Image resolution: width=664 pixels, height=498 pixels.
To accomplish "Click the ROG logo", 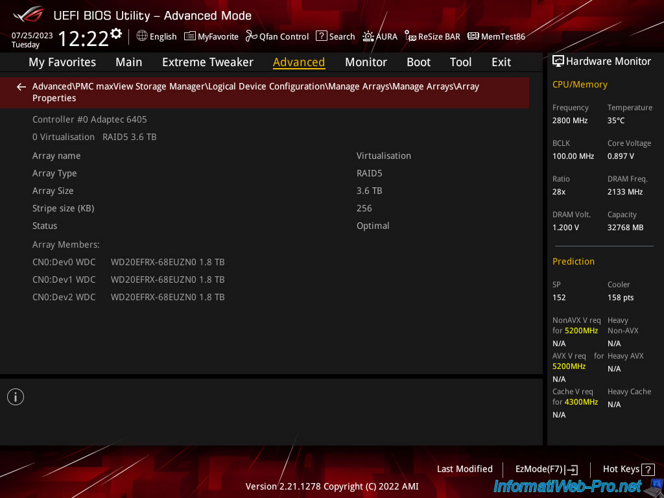I will click(x=29, y=14).
